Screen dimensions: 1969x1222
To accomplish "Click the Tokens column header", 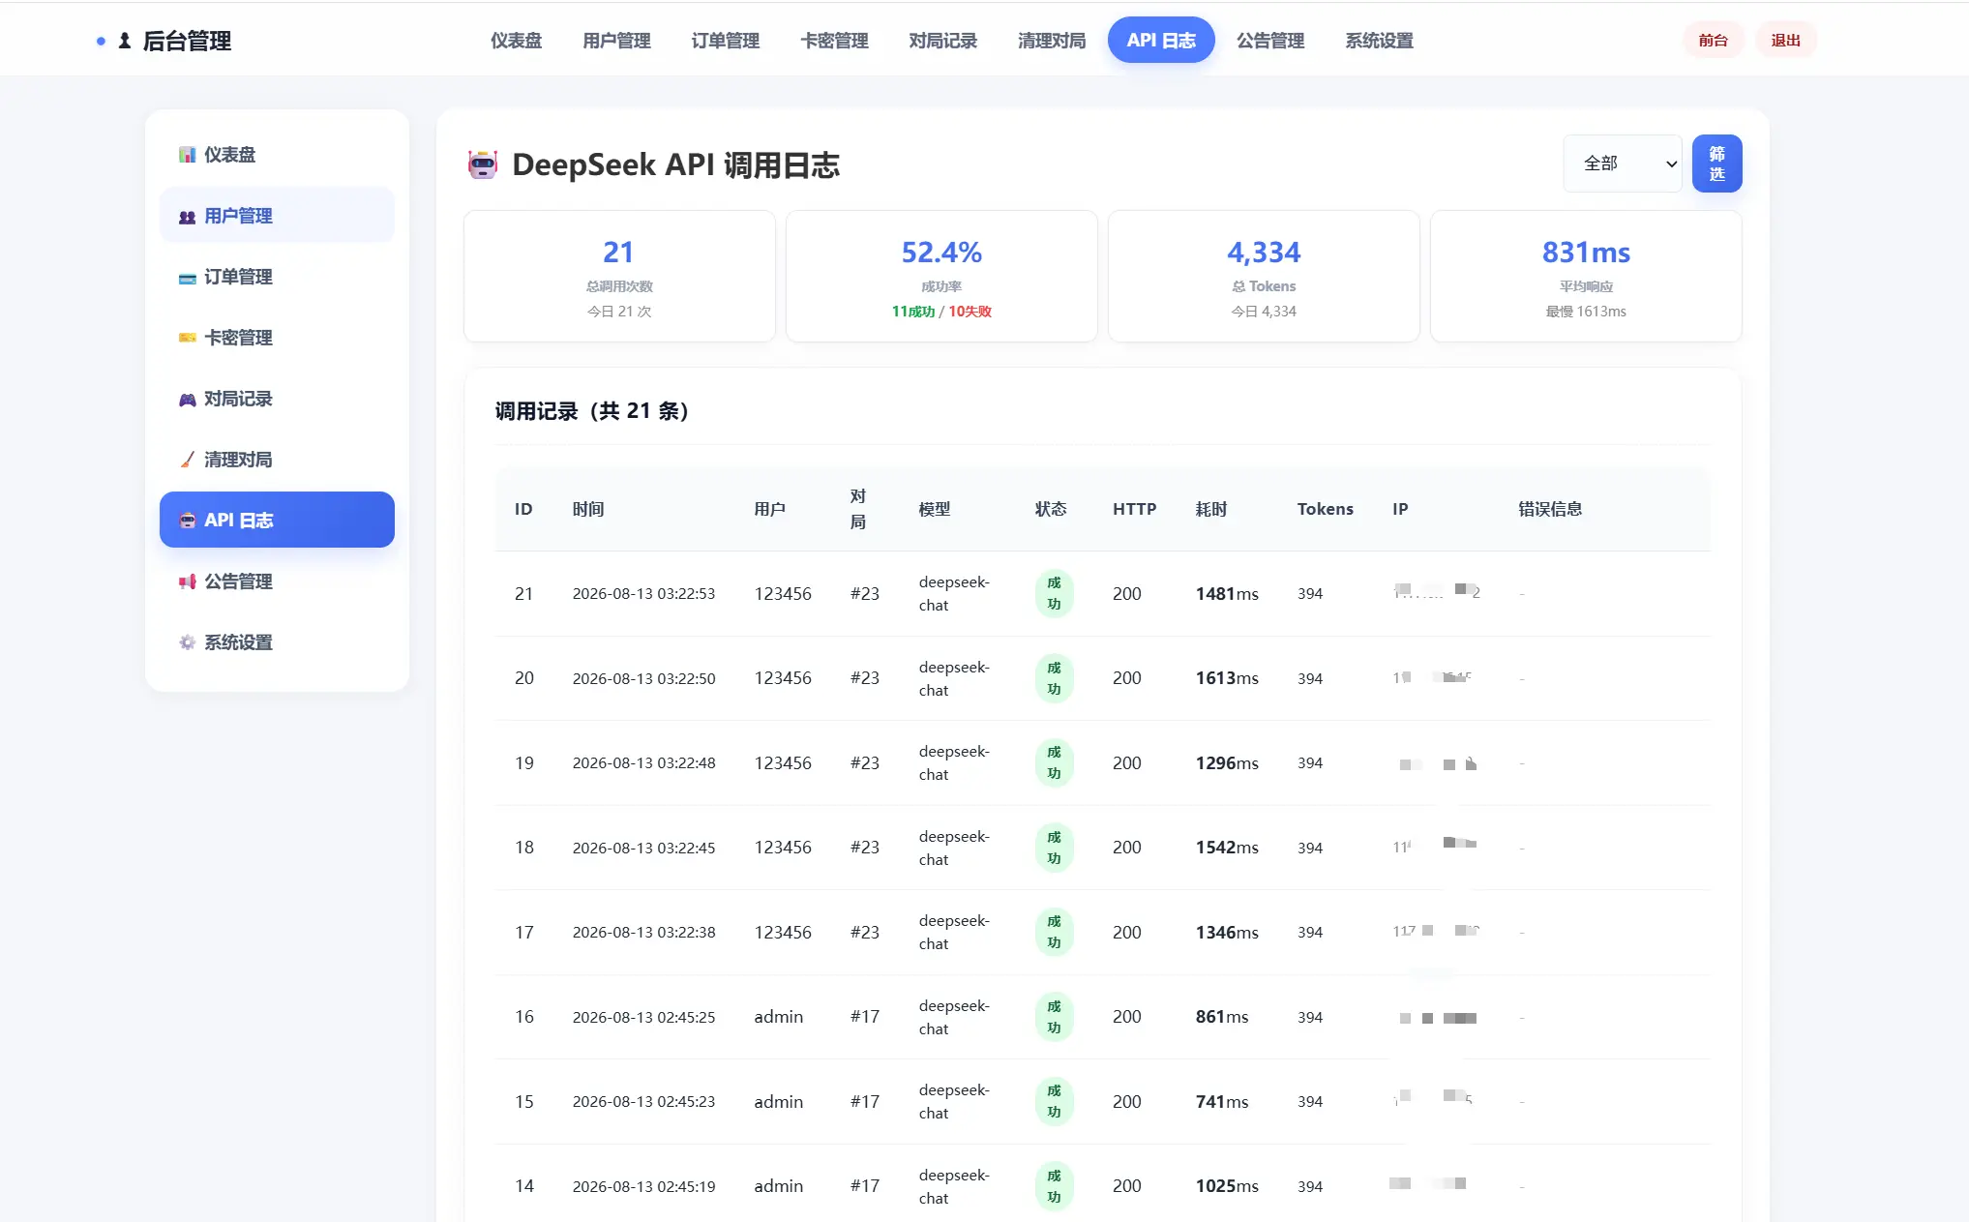I will click(x=1326, y=509).
